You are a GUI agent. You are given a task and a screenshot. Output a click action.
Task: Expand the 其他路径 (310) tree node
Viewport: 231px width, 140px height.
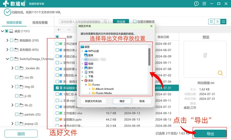7,40
